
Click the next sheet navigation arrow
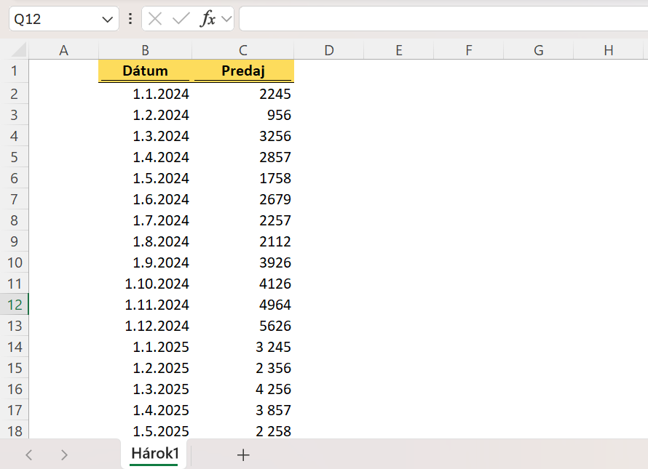[x=64, y=454]
